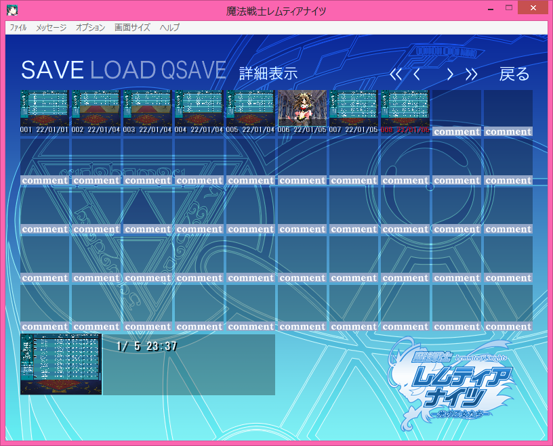
Task: Open the ファイル menu
Action: click(x=18, y=28)
